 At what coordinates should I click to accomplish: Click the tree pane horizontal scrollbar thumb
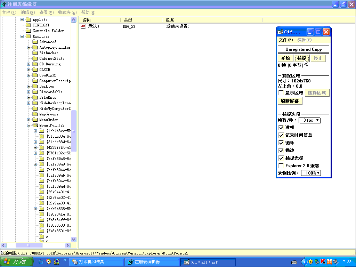coord(29,245)
